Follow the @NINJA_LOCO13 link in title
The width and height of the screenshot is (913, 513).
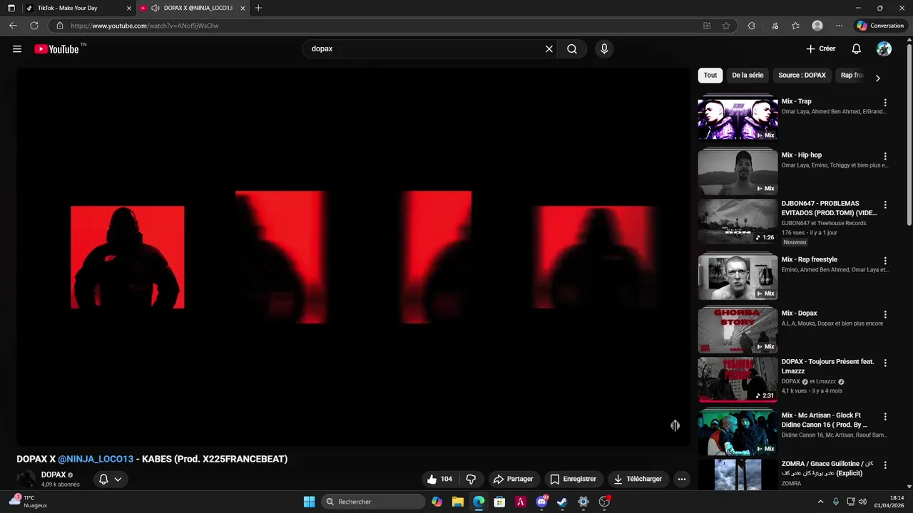pyautogui.click(x=96, y=459)
